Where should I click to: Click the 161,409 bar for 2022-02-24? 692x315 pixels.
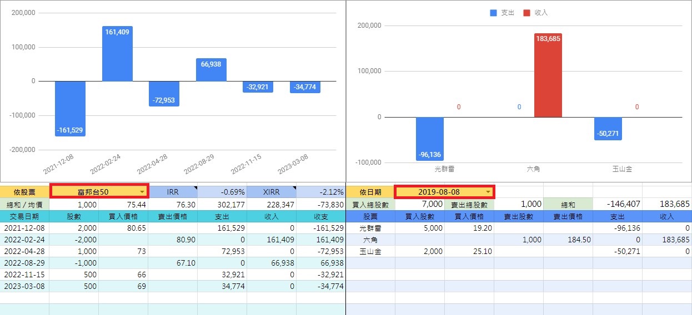(x=117, y=54)
